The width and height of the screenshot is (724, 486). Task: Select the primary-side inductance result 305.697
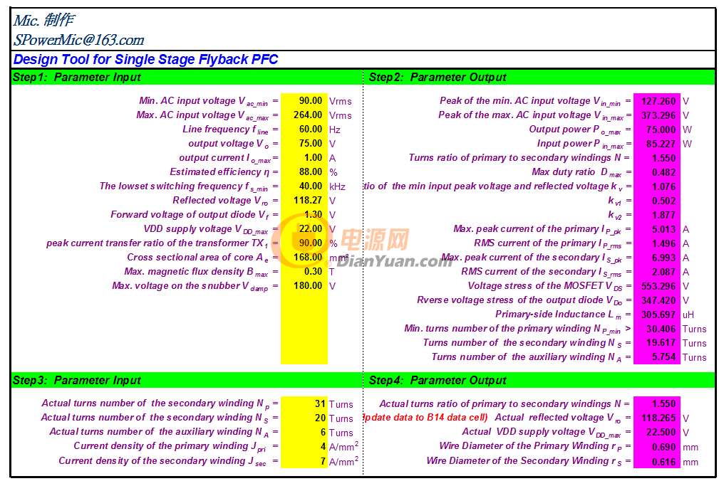pos(656,315)
